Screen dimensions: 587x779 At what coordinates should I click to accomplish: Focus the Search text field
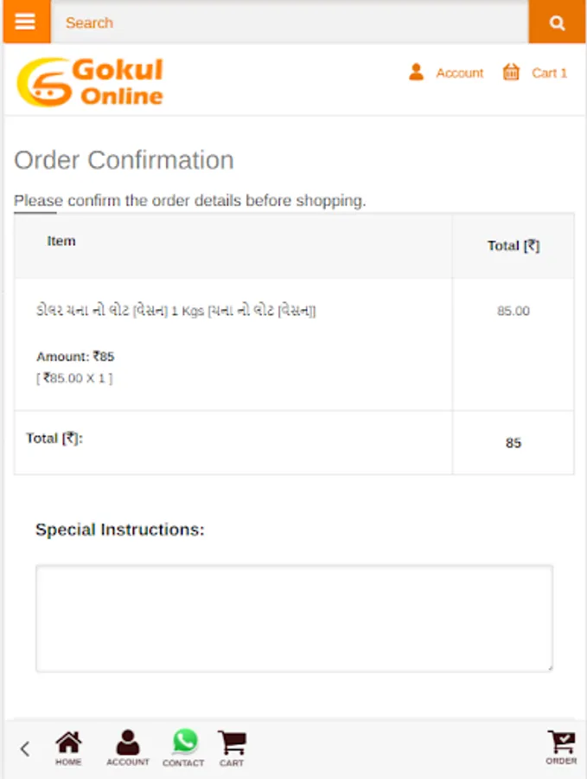point(290,23)
